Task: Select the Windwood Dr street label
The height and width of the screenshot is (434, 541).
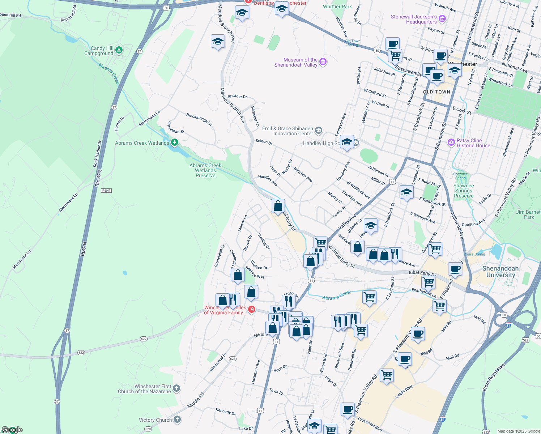Action: pyautogui.click(x=218, y=362)
